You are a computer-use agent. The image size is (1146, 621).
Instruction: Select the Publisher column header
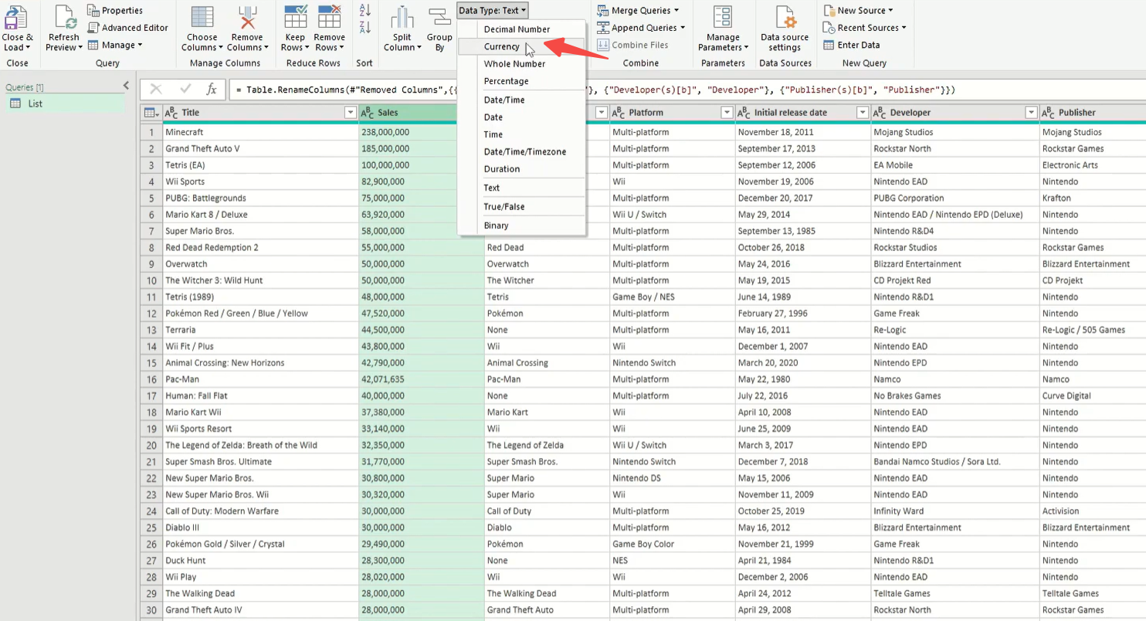[1093, 113]
